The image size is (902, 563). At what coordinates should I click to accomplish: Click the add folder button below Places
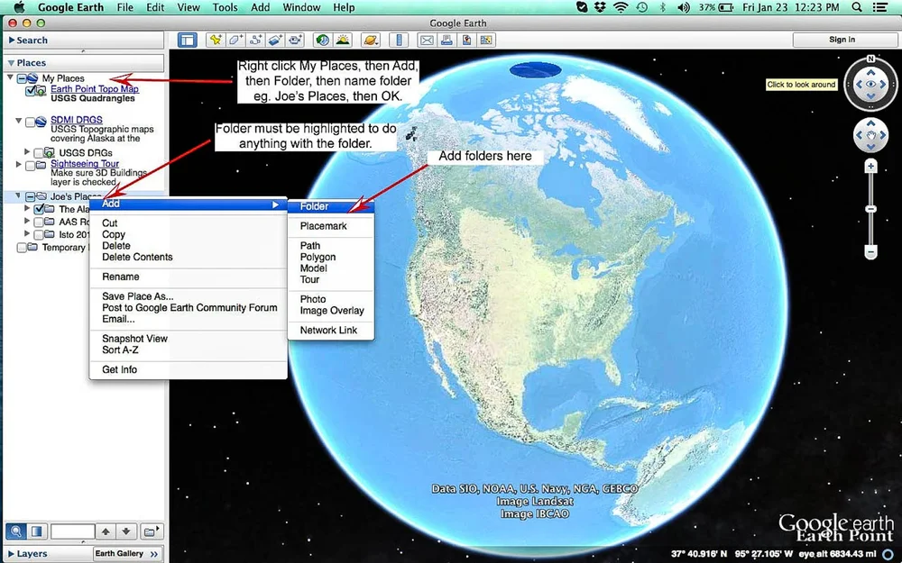[x=152, y=531]
